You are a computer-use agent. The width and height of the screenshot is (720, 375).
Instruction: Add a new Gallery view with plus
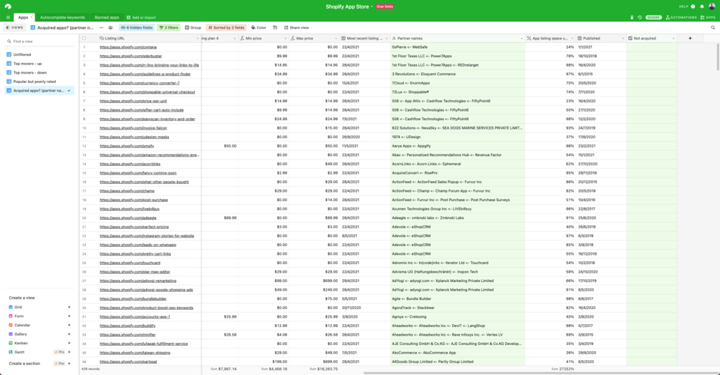coord(69,334)
